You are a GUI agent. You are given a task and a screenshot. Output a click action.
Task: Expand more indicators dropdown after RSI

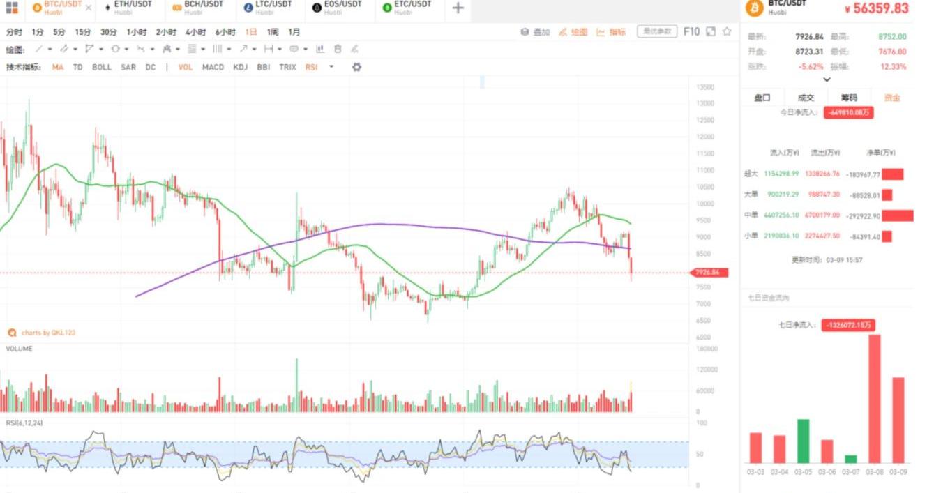[331, 67]
